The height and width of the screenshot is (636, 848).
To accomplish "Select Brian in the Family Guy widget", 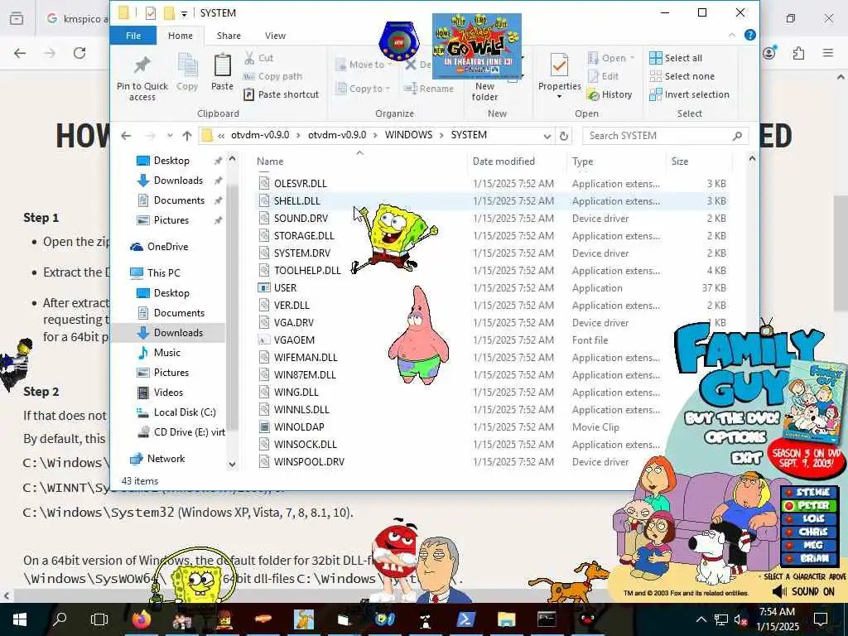I will point(808,558).
